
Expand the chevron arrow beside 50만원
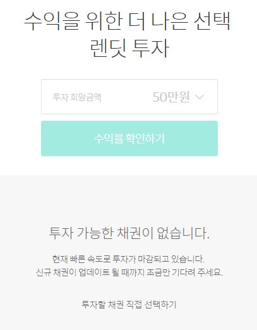coord(200,97)
